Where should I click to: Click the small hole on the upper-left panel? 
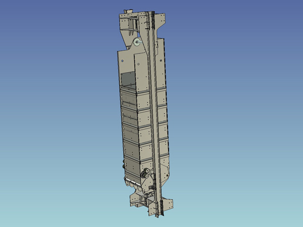(123, 59)
